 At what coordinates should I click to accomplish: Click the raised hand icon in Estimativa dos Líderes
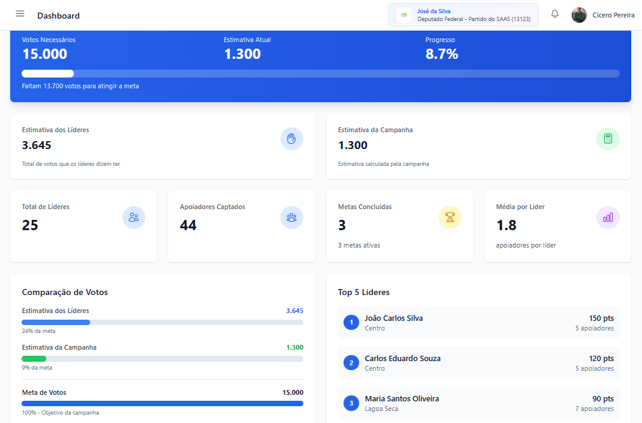pos(291,139)
